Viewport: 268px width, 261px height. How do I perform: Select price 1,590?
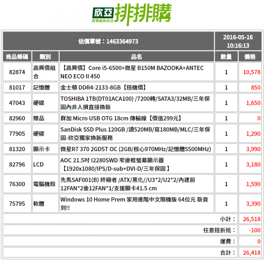[253, 184]
